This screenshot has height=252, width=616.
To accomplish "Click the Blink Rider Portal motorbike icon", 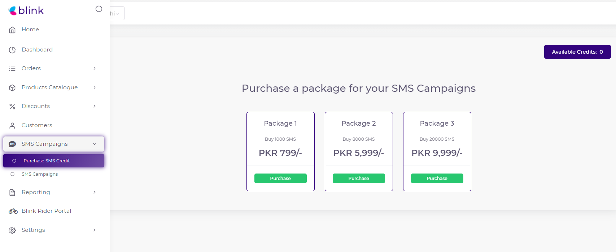I will coord(13,211).
